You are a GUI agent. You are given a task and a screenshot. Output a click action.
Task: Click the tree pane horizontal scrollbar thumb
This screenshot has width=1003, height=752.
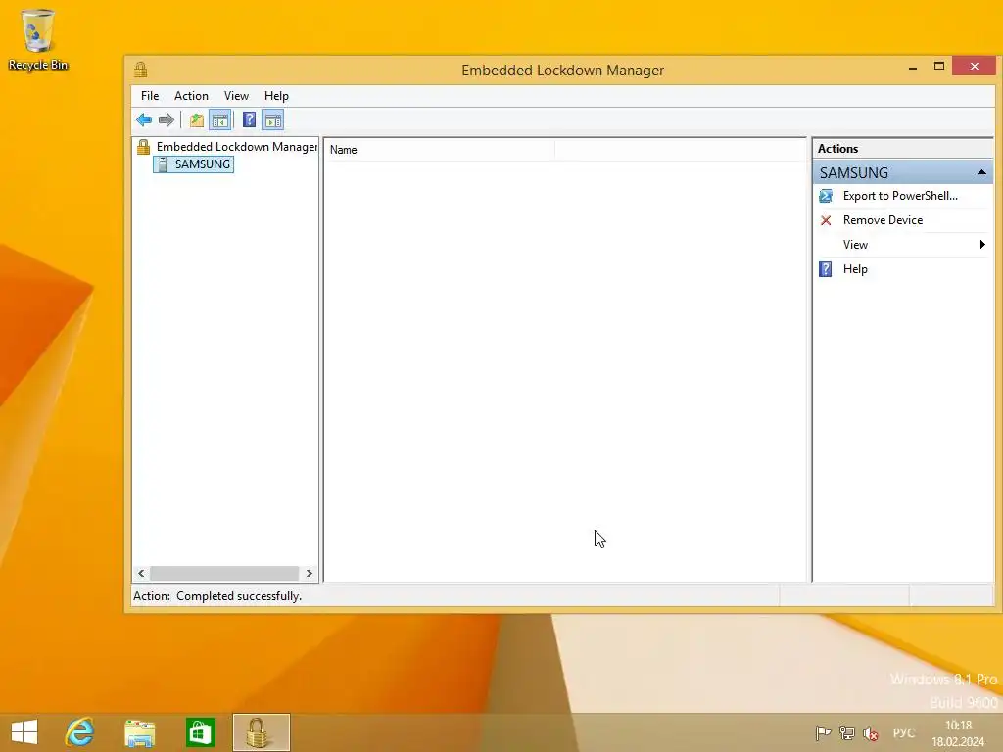224,573
